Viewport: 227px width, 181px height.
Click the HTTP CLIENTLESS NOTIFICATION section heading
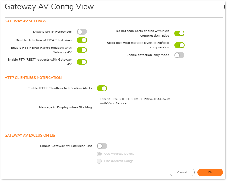tap(33, 78)
